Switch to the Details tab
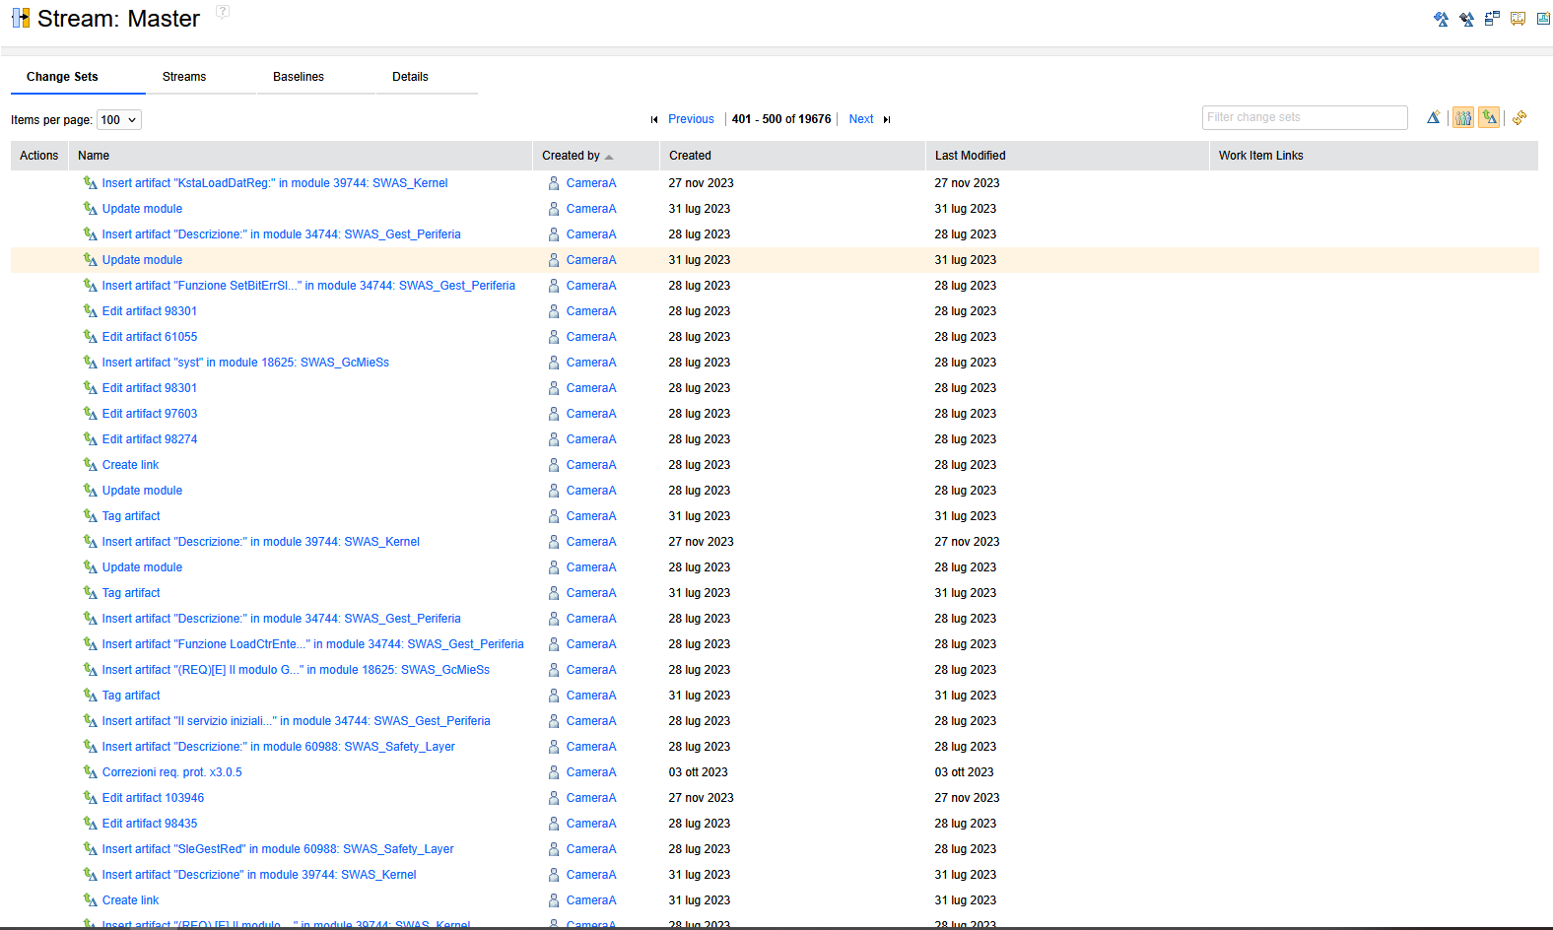This screenshot has width=1553, height=930. tap(410, 77)
